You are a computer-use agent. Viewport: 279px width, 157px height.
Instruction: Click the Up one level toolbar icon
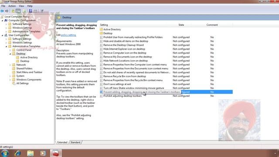[13, 11]
